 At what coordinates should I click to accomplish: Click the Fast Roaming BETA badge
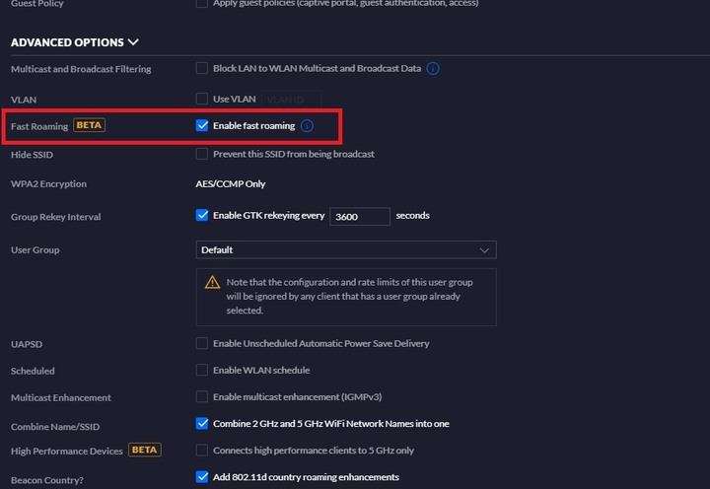pos(89,125)
